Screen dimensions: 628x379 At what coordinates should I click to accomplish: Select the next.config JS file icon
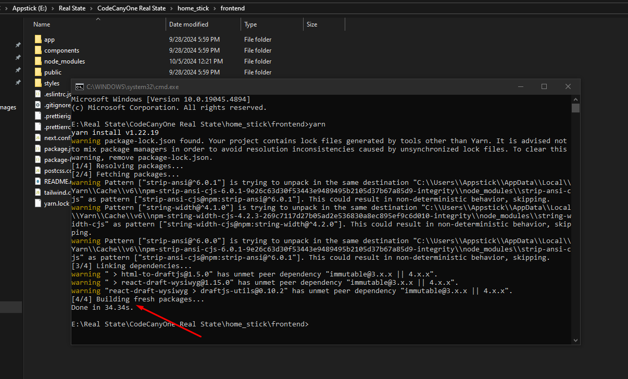(x=38, y=138)
